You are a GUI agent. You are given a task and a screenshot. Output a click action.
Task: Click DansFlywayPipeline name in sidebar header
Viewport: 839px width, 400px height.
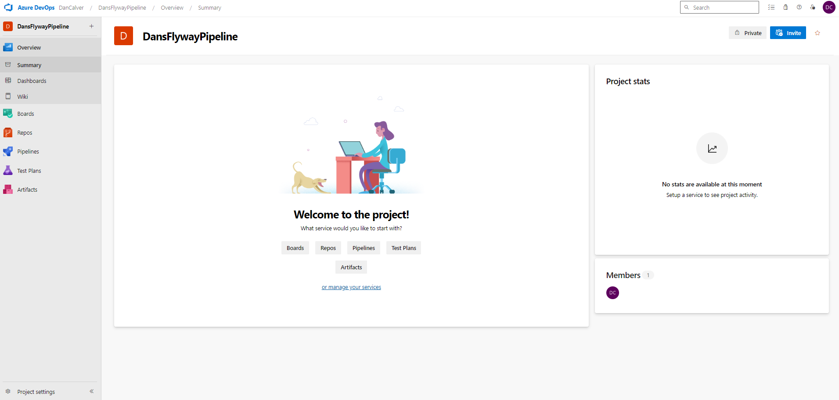[x=43, y=26]
